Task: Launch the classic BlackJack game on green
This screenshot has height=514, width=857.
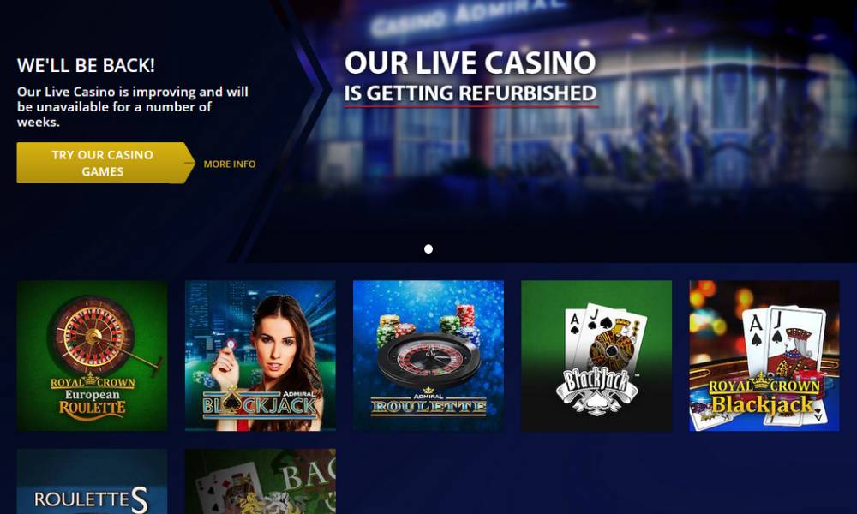Action: click(596, 356)
